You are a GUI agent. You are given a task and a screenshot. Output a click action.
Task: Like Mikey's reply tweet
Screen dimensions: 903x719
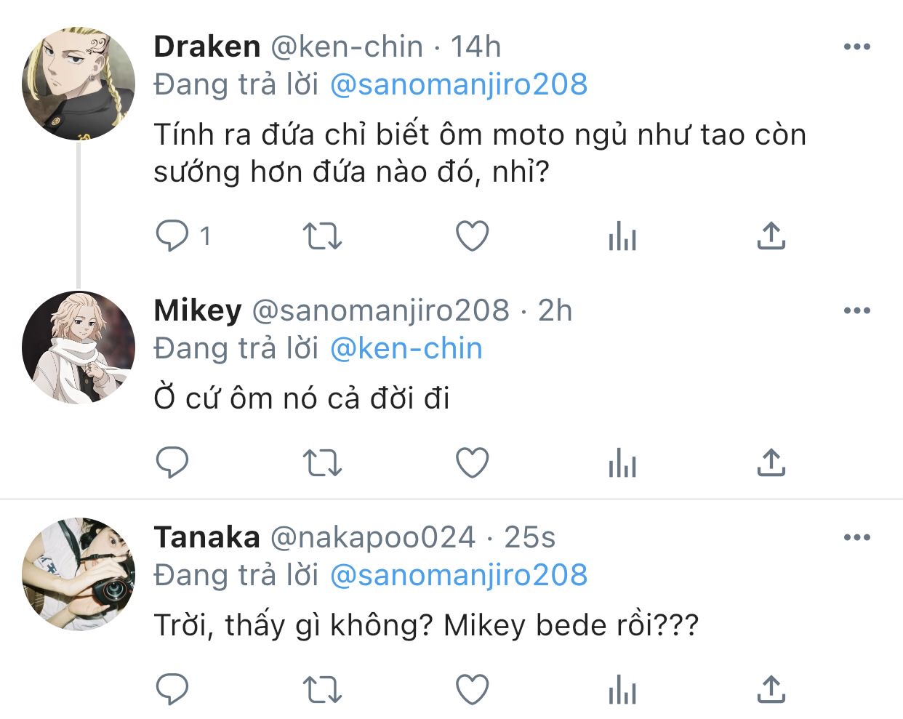472,462
